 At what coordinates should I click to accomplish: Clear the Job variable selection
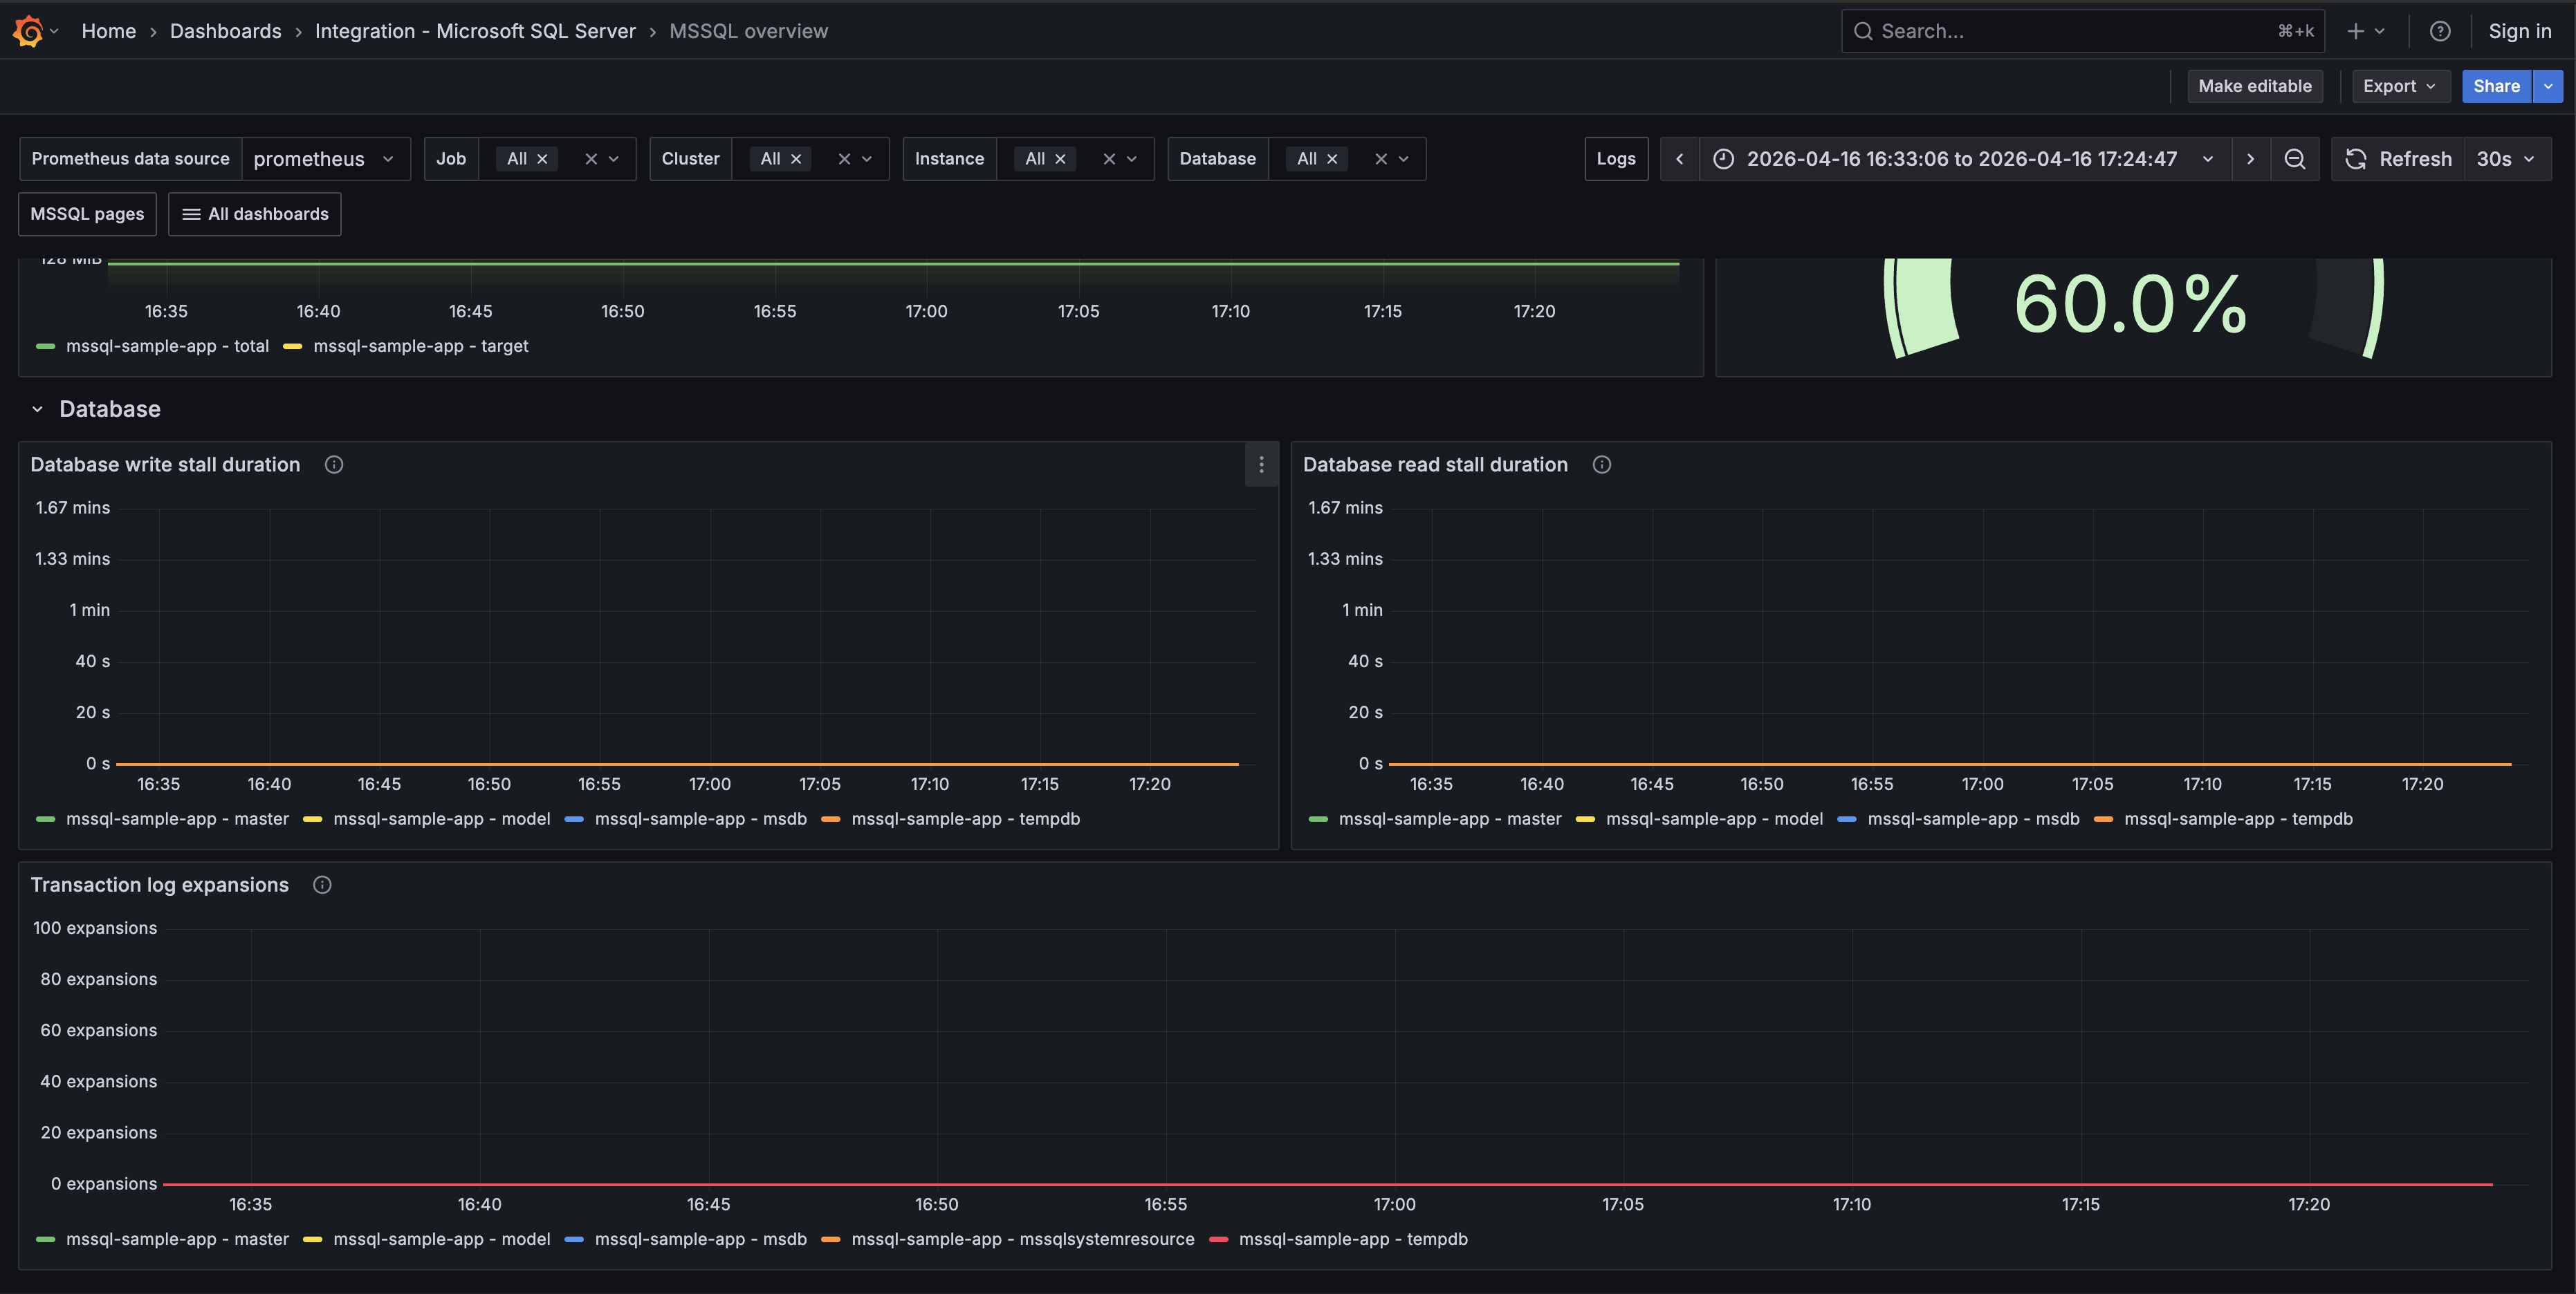[x=591, y=159]
